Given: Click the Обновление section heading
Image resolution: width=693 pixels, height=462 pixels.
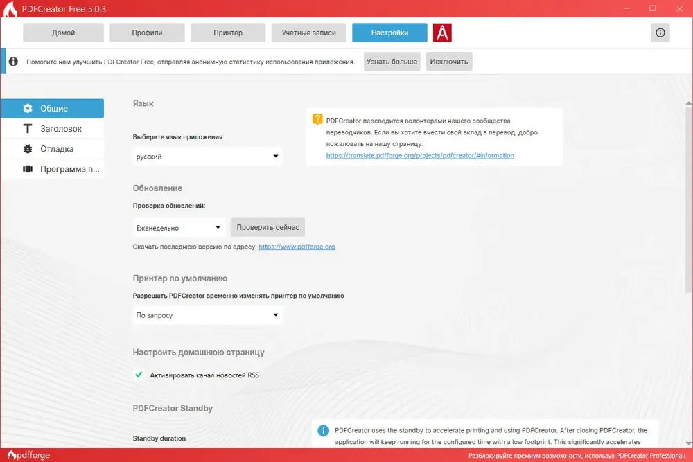Looking at the screenshot, I should (157, 188).
